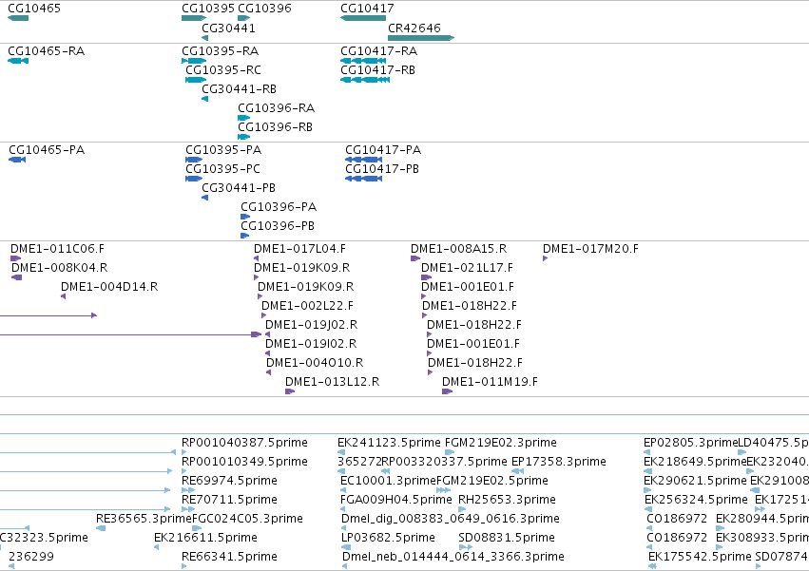This screenshot has height=571, width=809.
Task: Select the CG10396-RB transcript label
Action: coord(275,127)
